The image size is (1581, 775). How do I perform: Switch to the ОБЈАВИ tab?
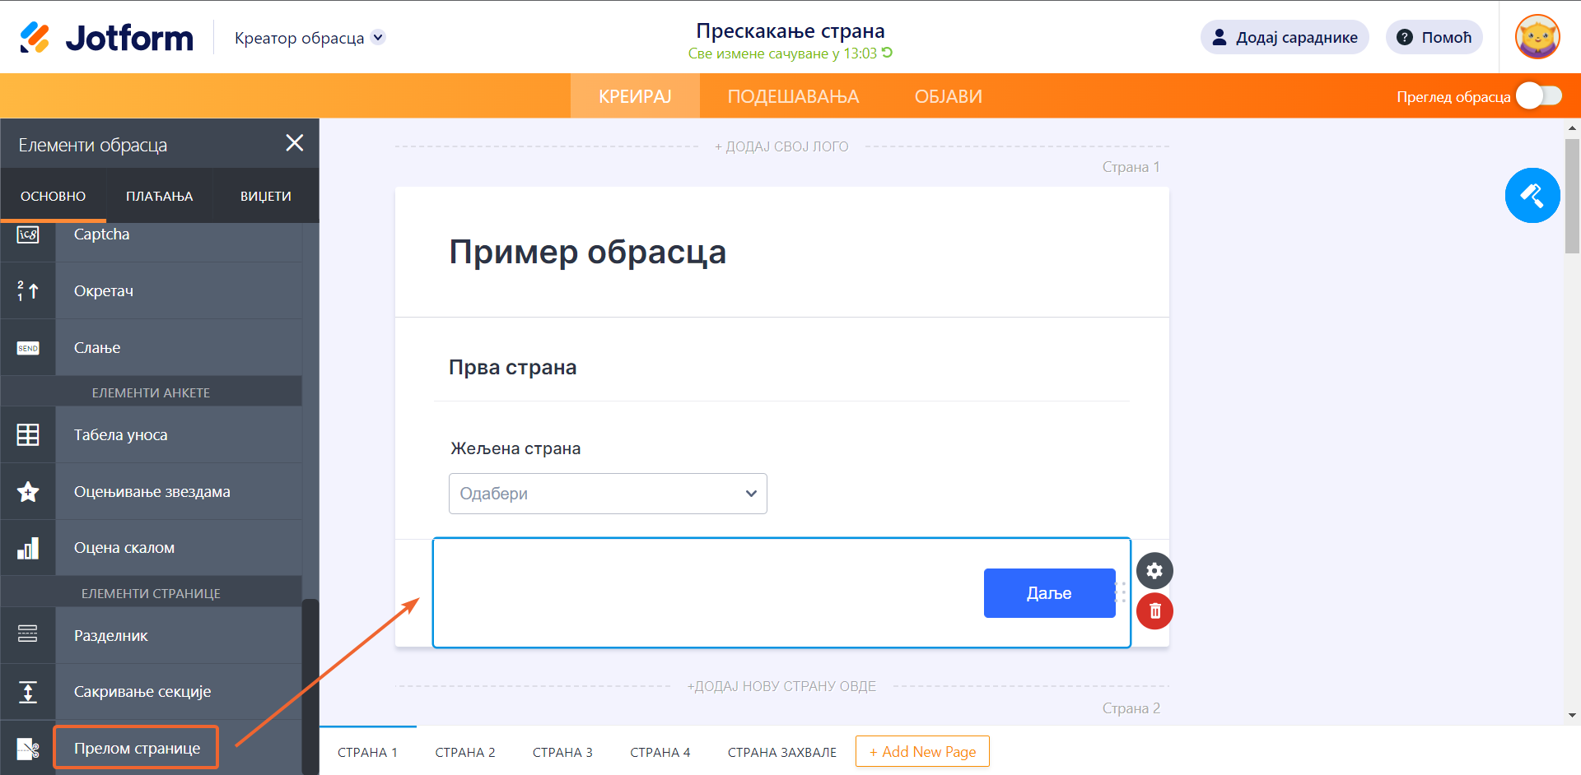948,96
